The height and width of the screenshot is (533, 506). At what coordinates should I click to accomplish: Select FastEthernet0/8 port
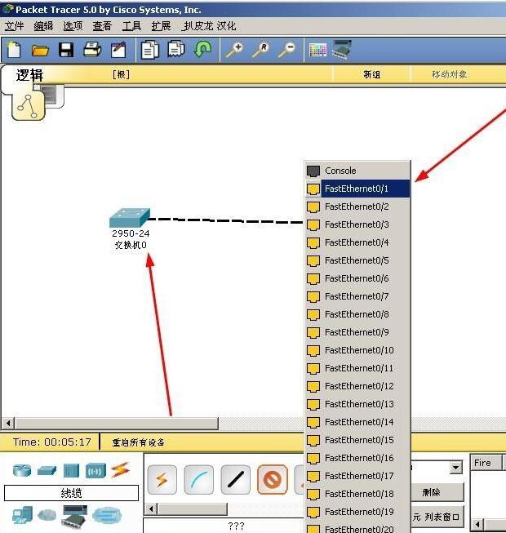(357, 314)
